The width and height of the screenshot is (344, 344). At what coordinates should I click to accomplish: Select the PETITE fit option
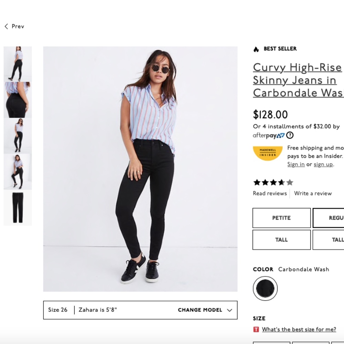coord(281,218)
